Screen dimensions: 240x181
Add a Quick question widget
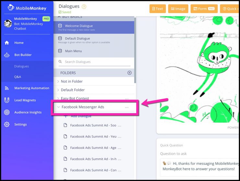tap(230, 9)
